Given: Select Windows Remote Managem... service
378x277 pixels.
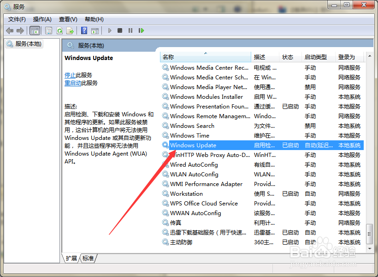Looking at the screenshot, I should [210, 116].
